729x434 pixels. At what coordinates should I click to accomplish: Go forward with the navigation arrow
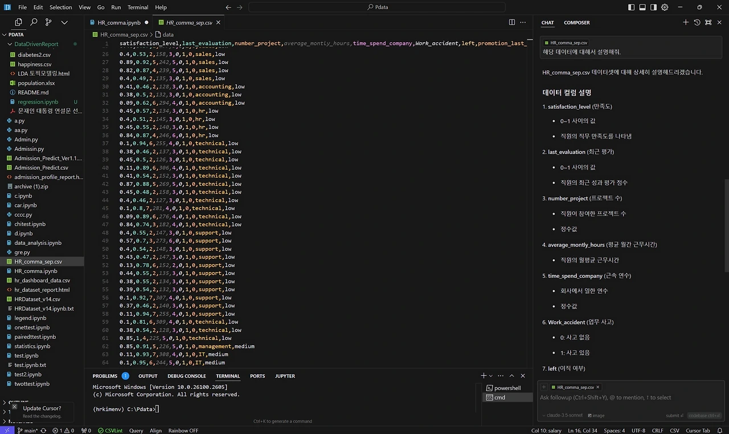pyautogui.click(x=240, y=7)
